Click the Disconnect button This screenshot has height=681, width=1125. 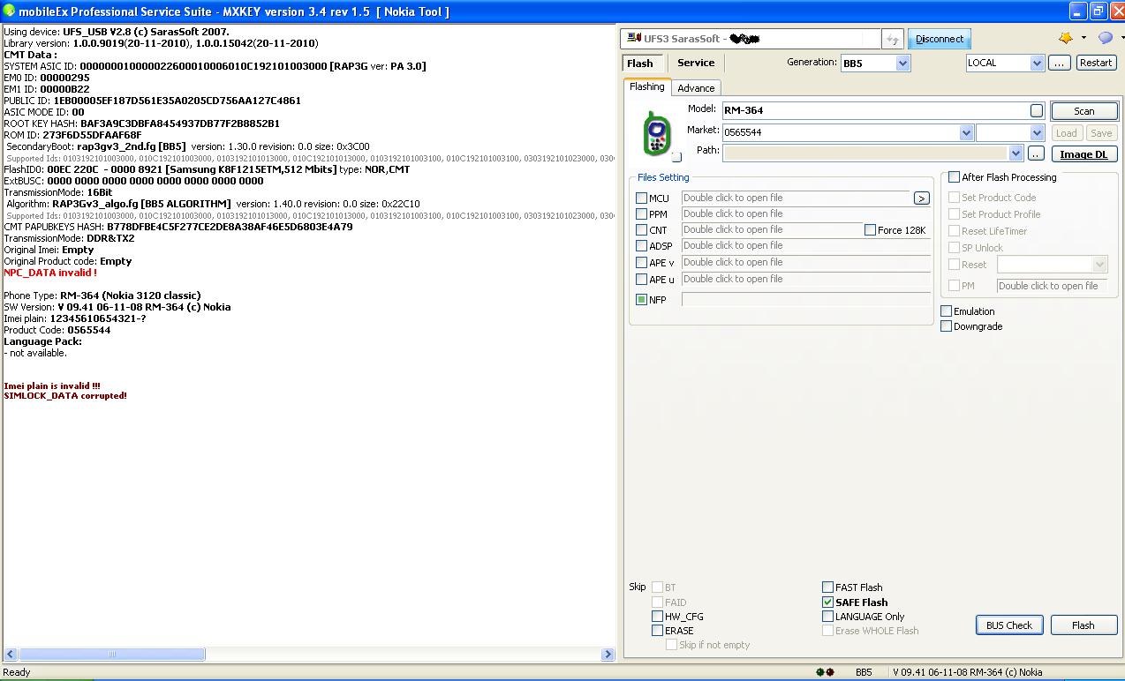point(939,39)
